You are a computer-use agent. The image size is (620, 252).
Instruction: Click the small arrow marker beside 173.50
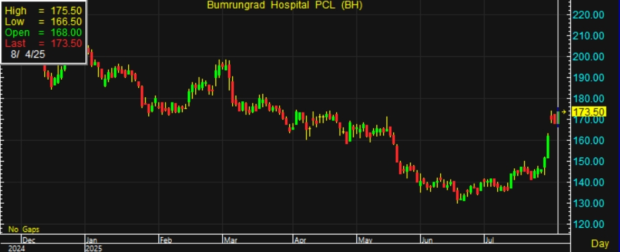point(564,112)
